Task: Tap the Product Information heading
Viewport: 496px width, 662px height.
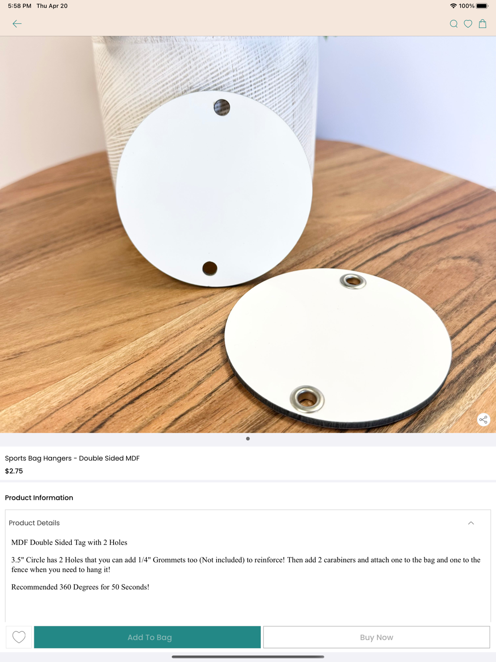Action: coord(39,498)
